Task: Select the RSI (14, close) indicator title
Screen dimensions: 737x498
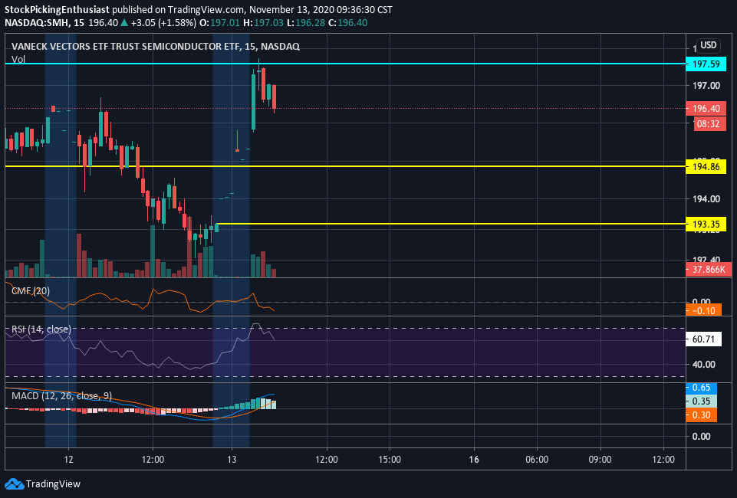Action: [41, 329]
